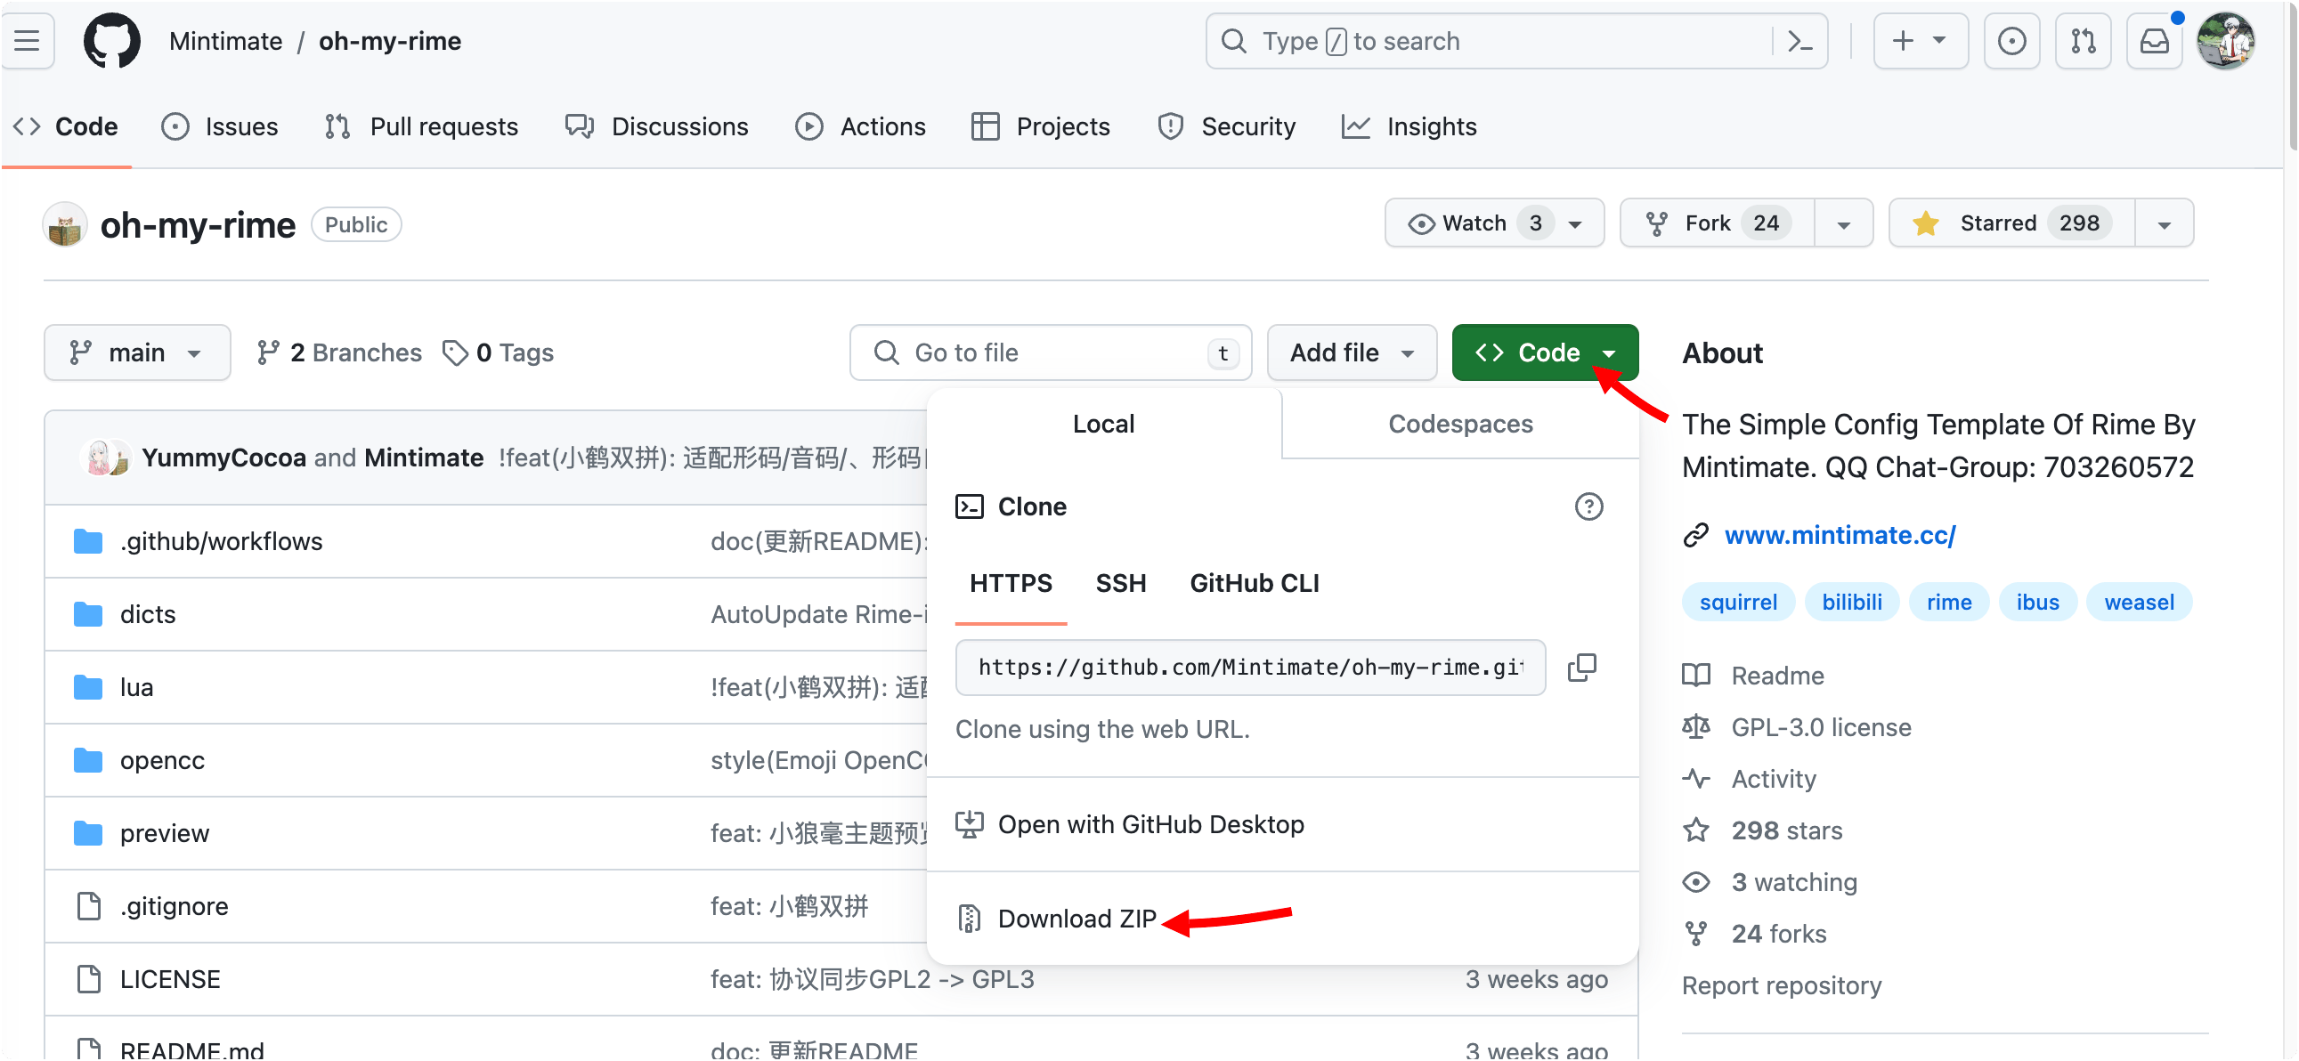Open the Readme link in About

(1755, 676)
